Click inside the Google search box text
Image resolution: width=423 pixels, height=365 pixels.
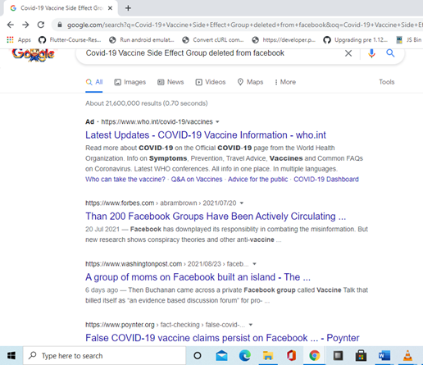[185, 53]
